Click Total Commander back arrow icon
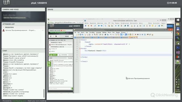The image size is (182, 102). click(99, 26)
